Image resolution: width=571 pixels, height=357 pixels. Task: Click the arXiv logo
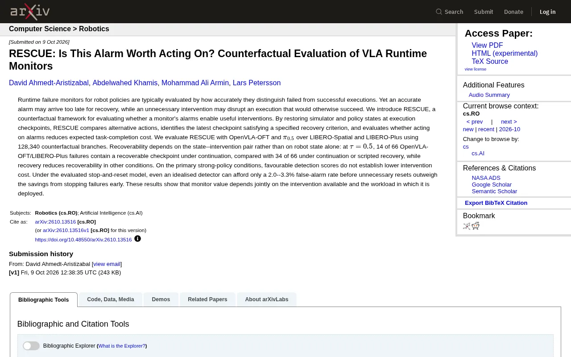[30, 12]
